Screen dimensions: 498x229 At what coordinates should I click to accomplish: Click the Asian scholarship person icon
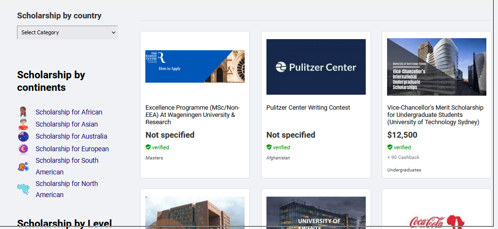coord(23,124)
